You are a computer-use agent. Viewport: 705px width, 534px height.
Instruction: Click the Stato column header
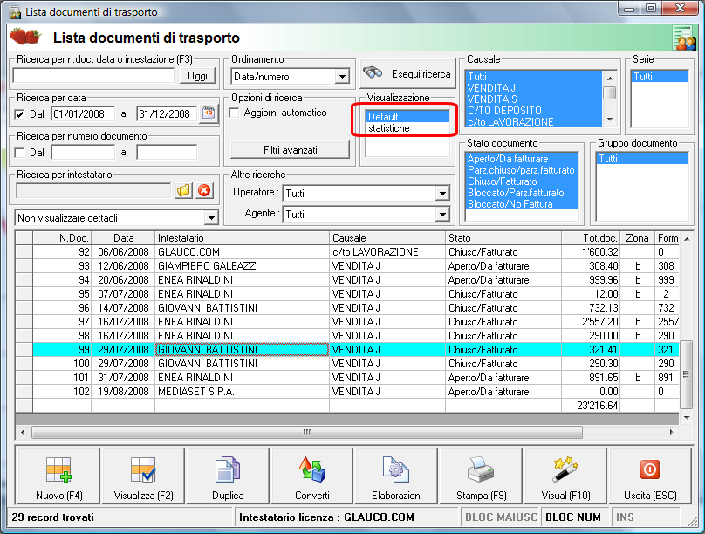click(x=503, y=238)
